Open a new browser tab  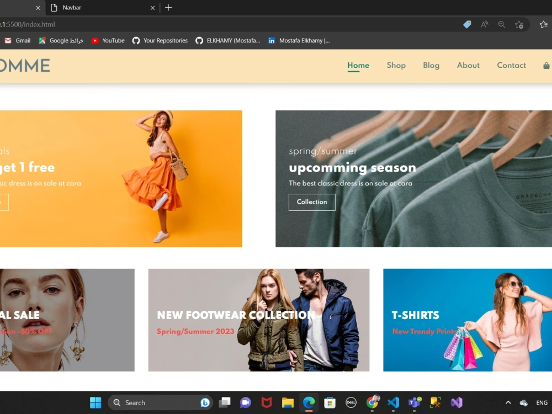[x=168, y=8]
